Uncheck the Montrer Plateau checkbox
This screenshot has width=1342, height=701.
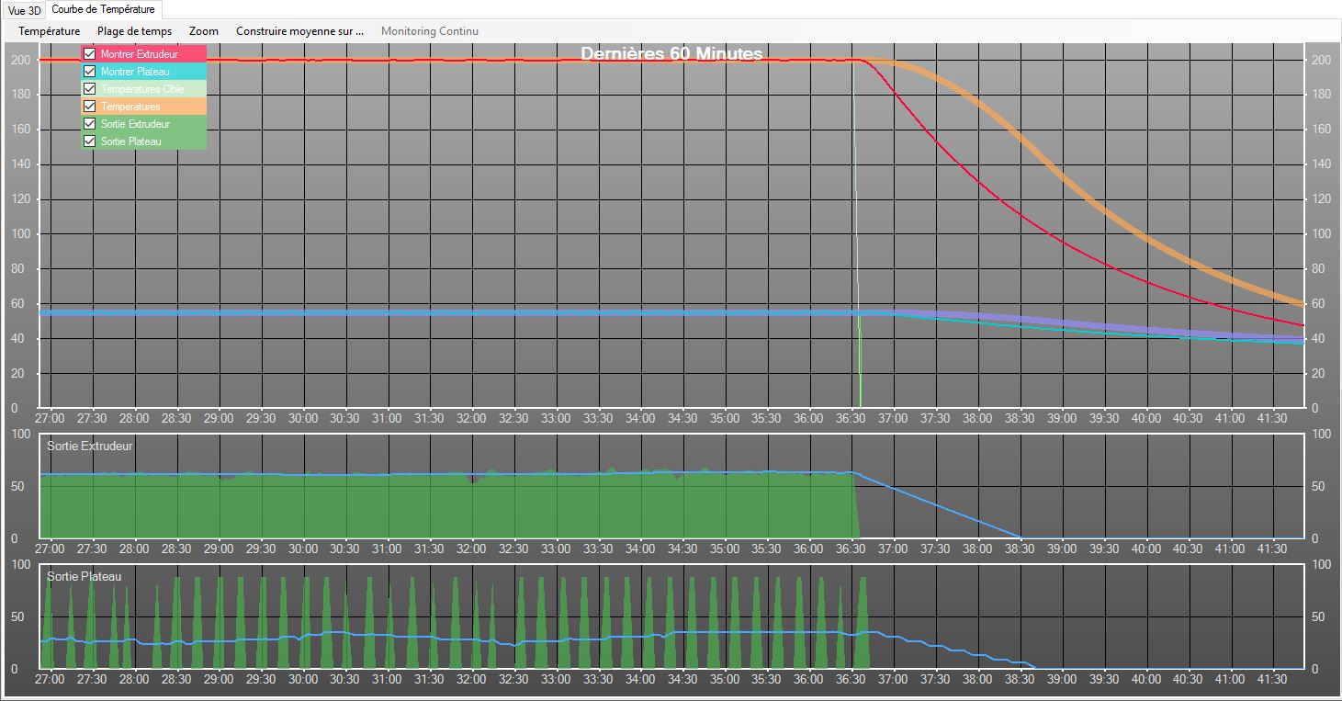[90, 72]
